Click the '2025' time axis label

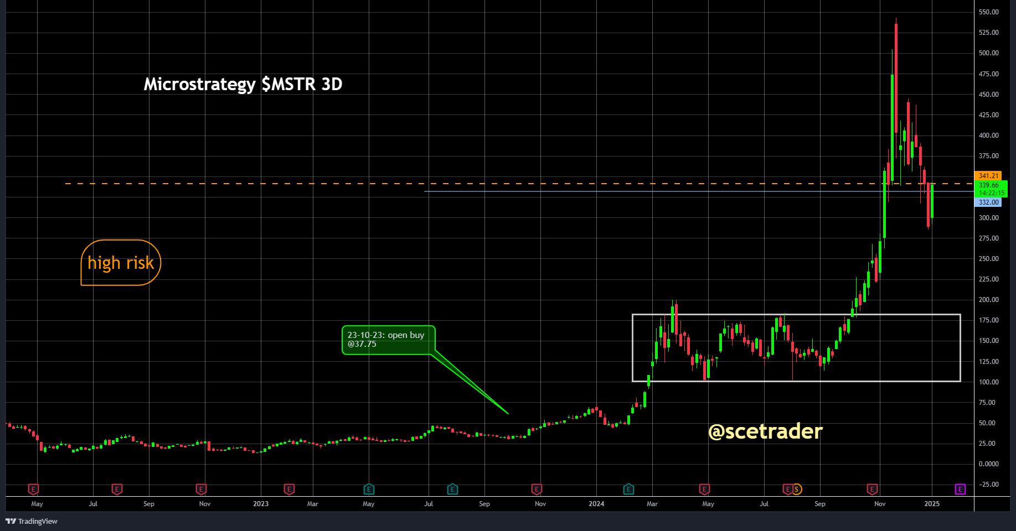[932, 504]
